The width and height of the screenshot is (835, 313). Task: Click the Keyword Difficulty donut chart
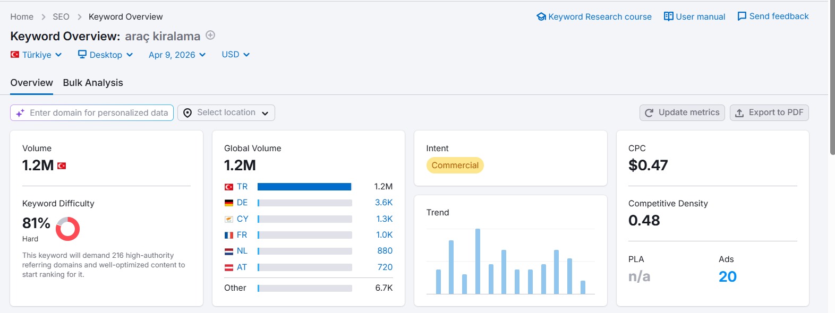click(67, 229)
